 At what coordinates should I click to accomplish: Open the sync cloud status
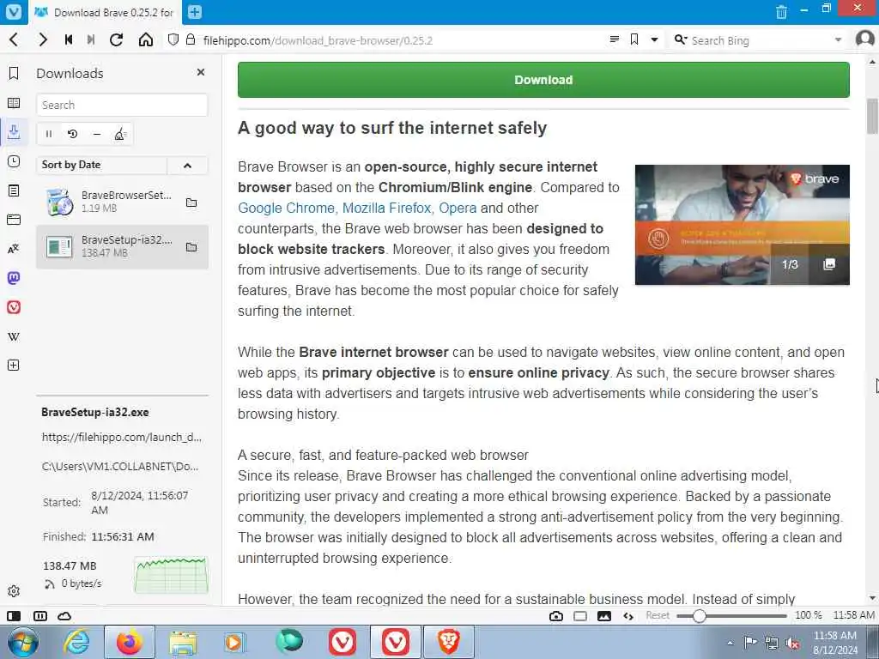(64, 616)
